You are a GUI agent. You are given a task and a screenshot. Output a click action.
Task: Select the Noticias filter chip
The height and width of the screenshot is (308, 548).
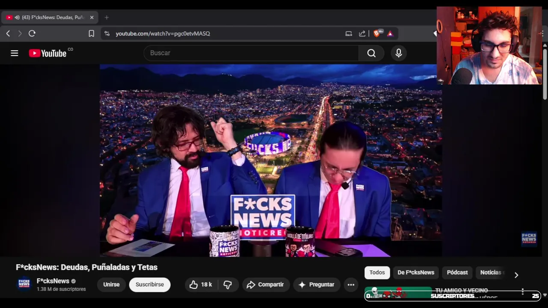coord(491,272)
